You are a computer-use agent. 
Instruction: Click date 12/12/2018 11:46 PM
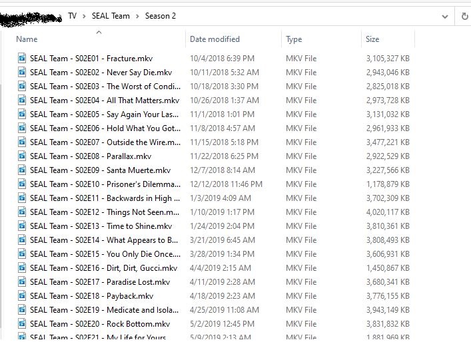click(226, 184)
